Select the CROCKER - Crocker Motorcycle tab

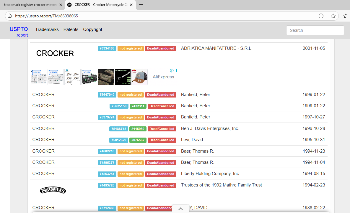(100, 5)
